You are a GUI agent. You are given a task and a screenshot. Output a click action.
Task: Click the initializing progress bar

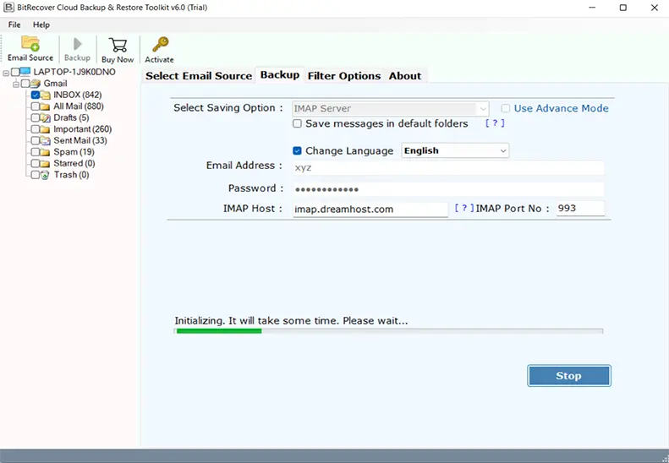[x=388, y=331]
